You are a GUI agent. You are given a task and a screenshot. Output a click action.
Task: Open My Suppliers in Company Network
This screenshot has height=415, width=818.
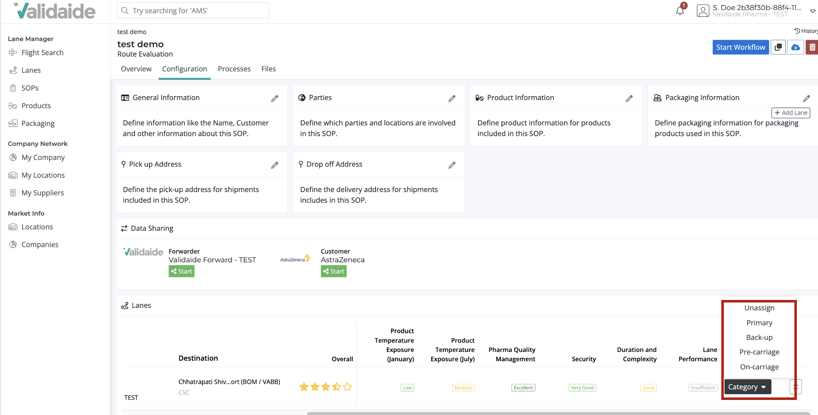tap(42, 192)
